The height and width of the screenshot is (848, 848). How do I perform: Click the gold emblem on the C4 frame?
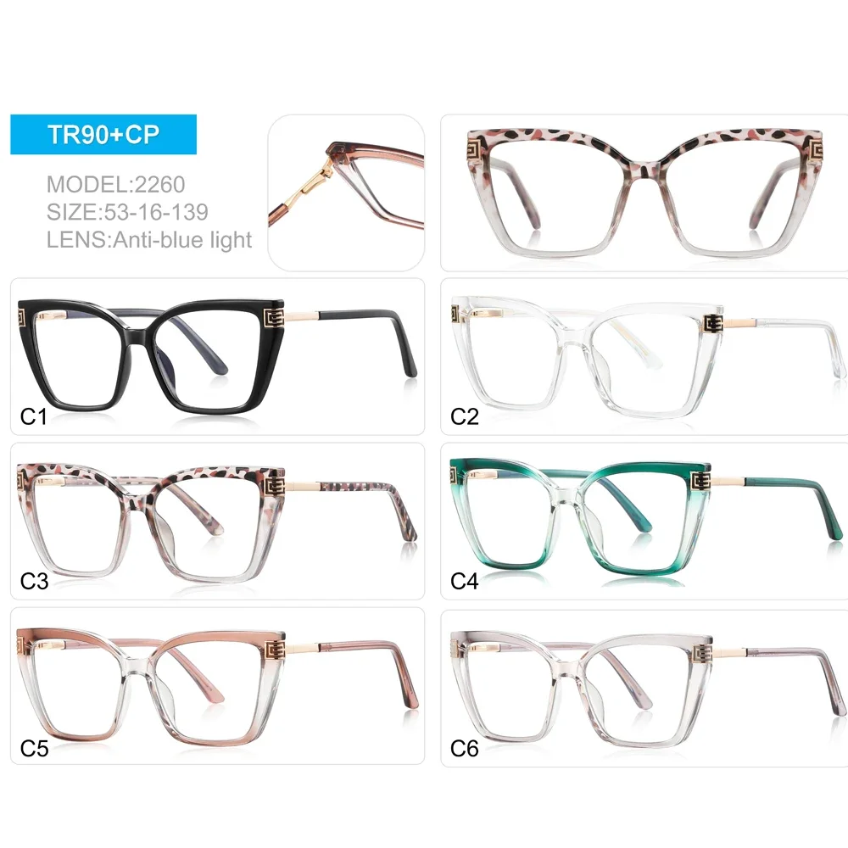click(701, 480)
